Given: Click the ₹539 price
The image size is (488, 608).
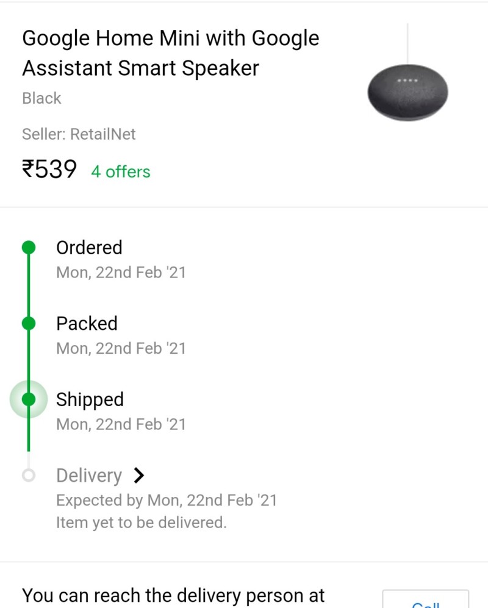Looking at the screenshot, I should pyautogui.click(x=49, y=169).
